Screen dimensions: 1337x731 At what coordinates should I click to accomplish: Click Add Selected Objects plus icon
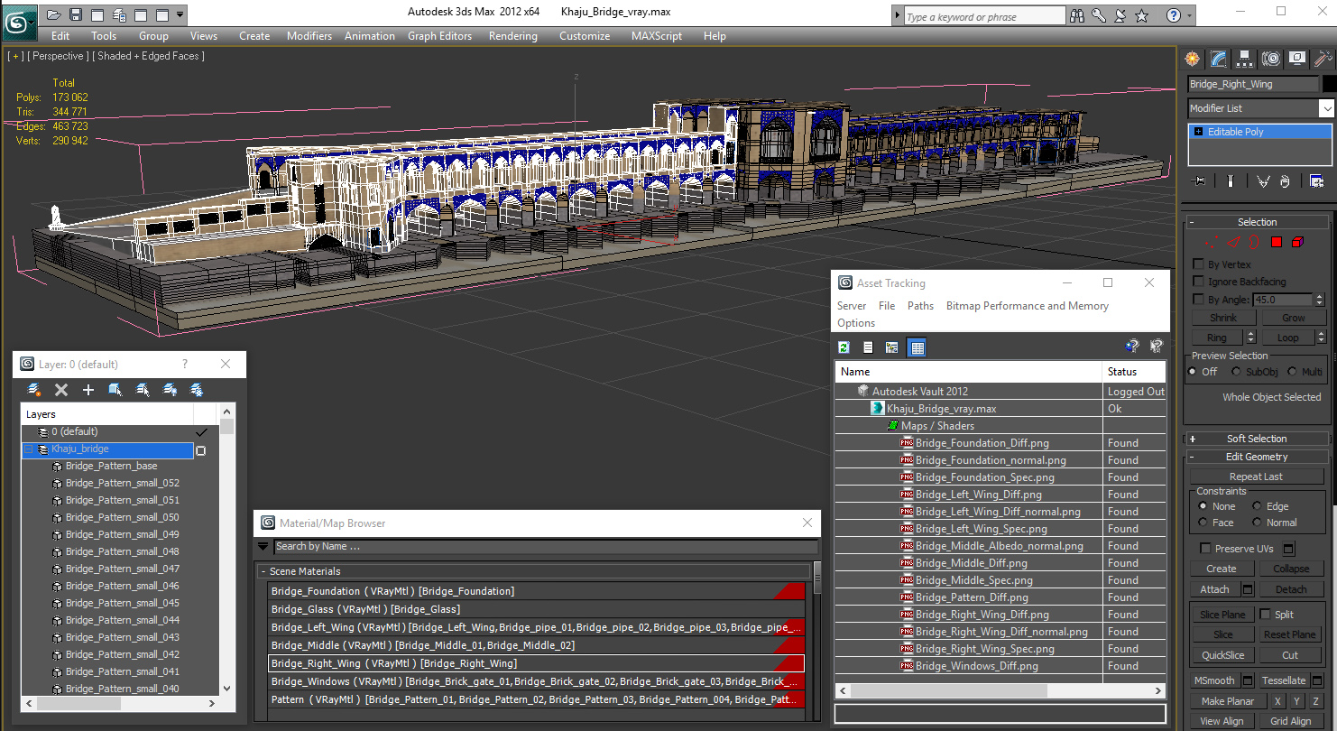(x=88, y=390)
